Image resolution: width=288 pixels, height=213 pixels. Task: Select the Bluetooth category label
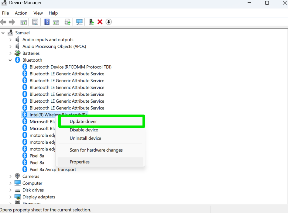(32, 60)
